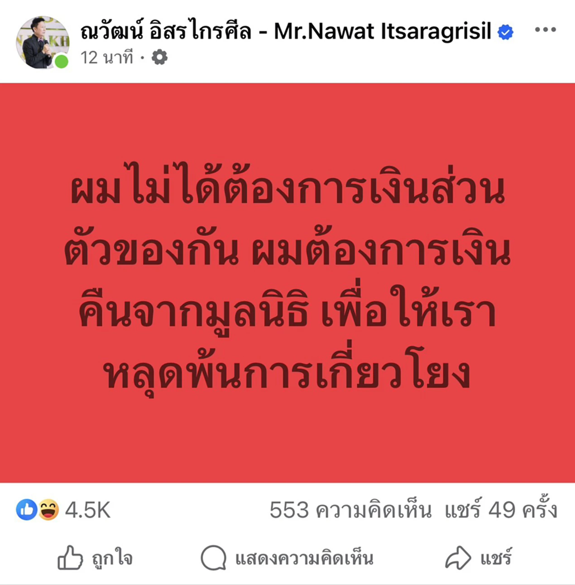
Task: Click the gear audience icon beside the timestamp
Action: point(159,58)
